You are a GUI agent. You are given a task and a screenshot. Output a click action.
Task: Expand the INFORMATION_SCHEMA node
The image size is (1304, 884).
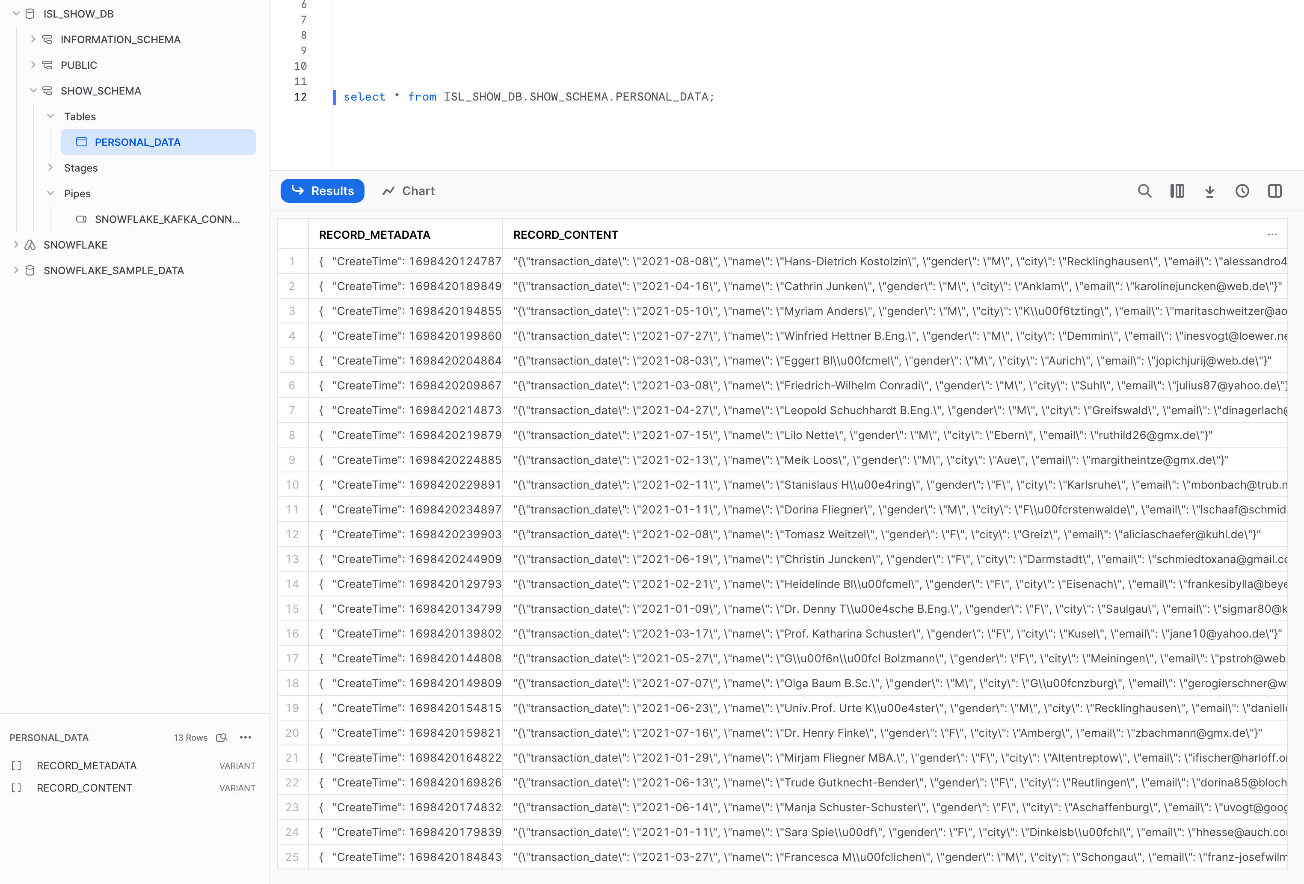(x=33, y=39)
